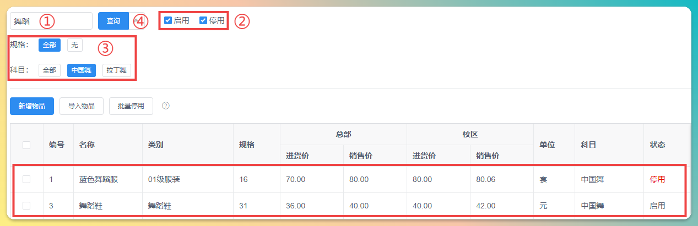Click the 批量停用 button
Screen dimensions: 698x226
(x=131, y=106)
